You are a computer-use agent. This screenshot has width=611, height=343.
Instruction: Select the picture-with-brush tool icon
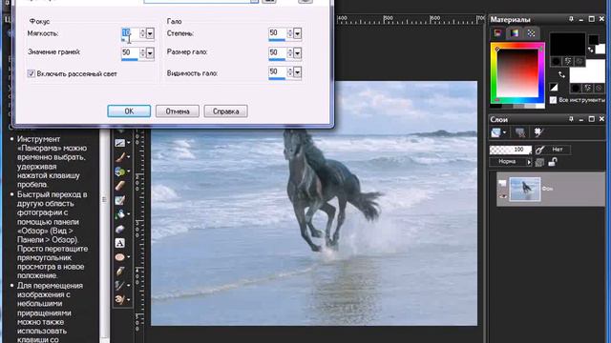pyautogui.click(x=120, y=200)
